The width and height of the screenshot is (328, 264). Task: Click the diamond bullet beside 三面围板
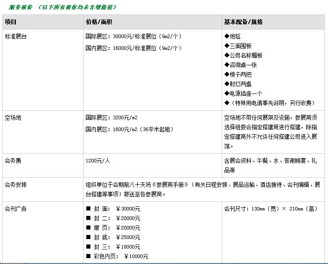coord(227,46)
